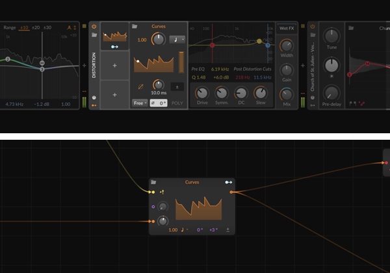Viewport: 390px width, 273px height.
Task: Select EQ band node 3
Action: tap(42, 70)
